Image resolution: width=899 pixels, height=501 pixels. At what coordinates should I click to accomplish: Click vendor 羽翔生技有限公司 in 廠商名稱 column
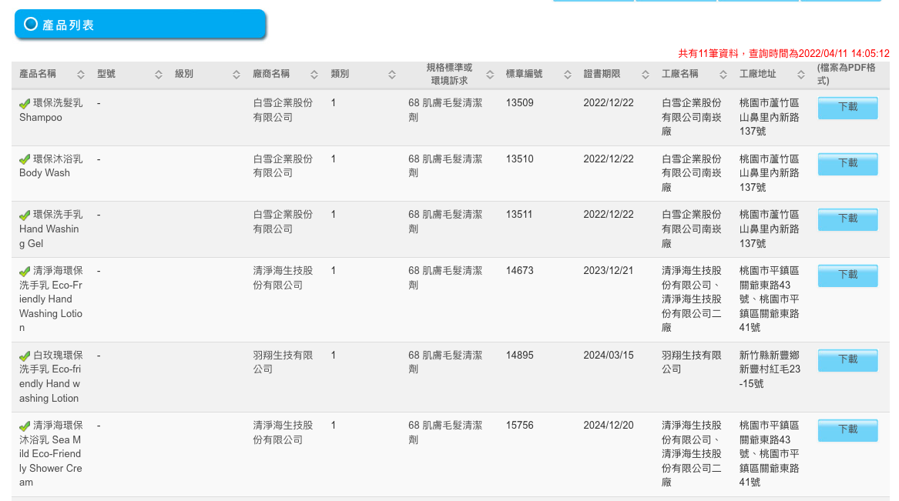pyautogui.click(x=283, y=362)
